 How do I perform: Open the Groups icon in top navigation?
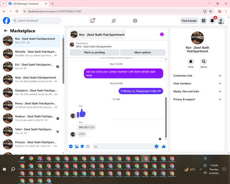pos(135,21)
